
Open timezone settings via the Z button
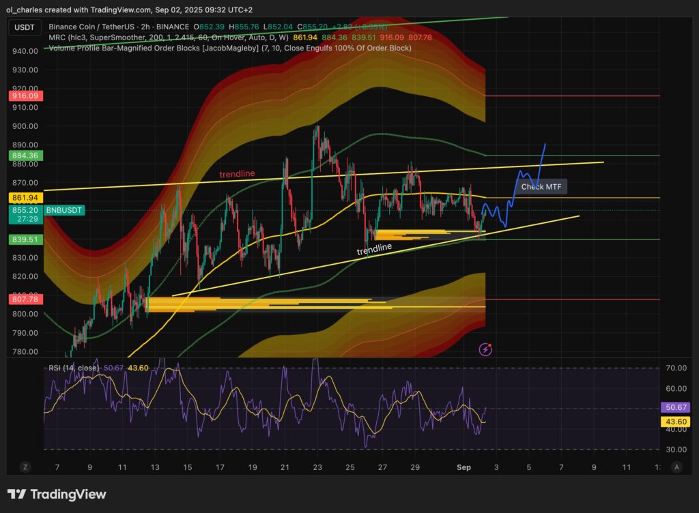point(25,468)
